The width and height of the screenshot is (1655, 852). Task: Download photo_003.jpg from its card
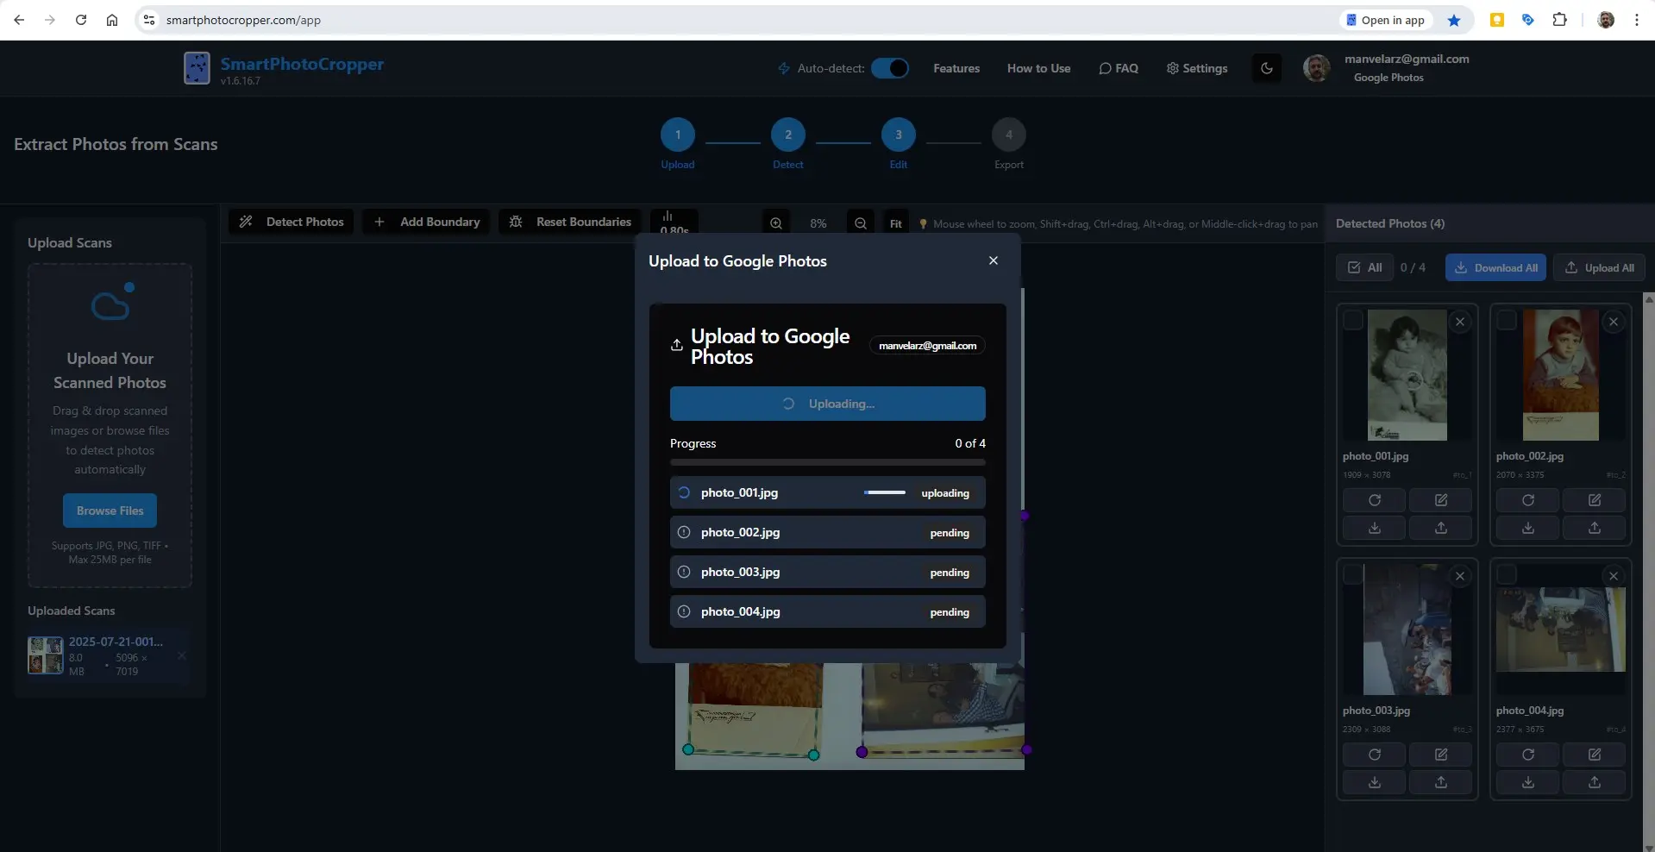[1375, 782]
